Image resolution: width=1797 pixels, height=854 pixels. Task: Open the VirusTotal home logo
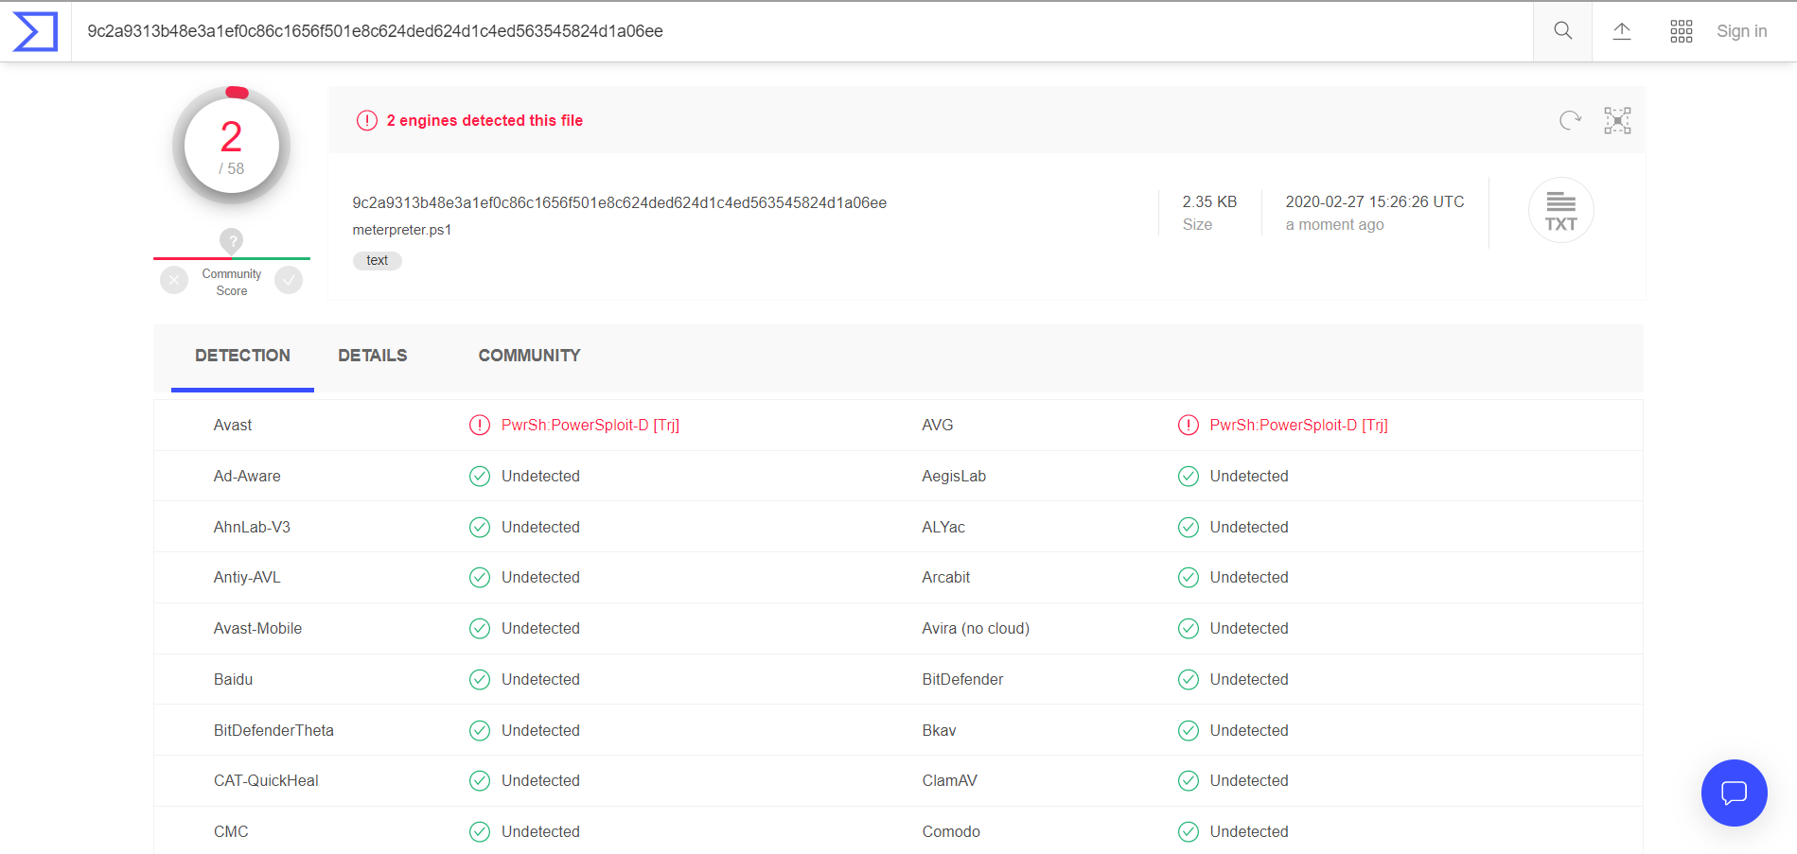click(x=35, y=31)
